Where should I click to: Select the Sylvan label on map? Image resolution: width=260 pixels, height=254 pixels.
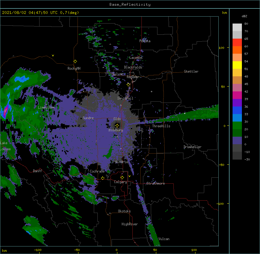118,74
